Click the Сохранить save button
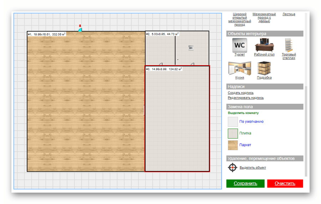321x204 pixels. click(245, 183)
